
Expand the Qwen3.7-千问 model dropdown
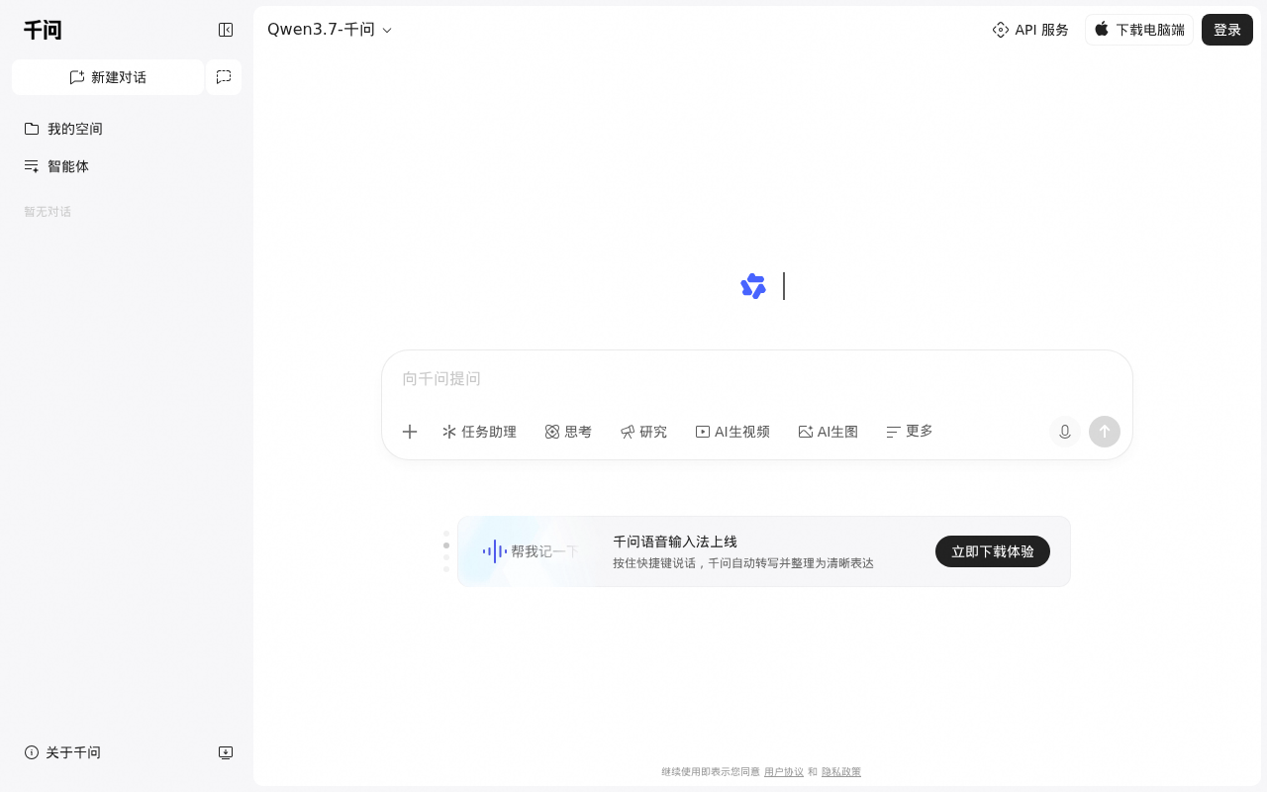coord(330,30)
